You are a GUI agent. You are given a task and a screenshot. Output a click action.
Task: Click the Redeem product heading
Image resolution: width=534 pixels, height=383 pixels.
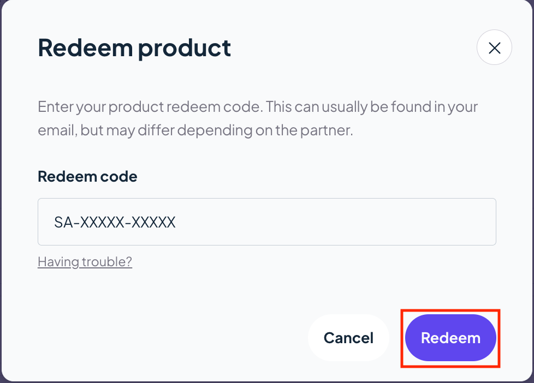click(134, 48)
